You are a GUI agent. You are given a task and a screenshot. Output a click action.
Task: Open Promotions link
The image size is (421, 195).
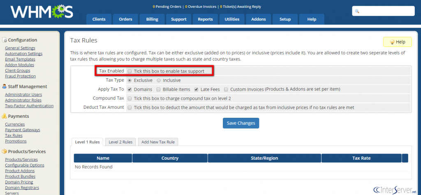pyautogui.click(x=16, y=141)
